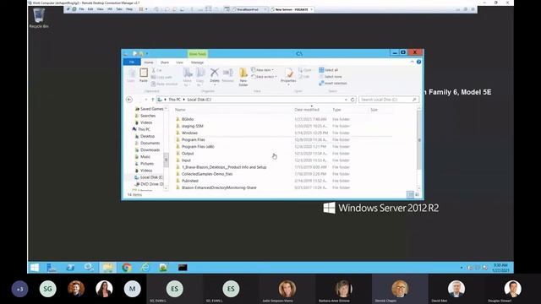
Task: Click Select all in ribbon
Action: point(329,70)
